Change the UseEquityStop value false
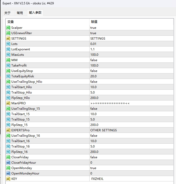Image resolution: width=176 pixels, height=184 pixels. click(131, 71)
